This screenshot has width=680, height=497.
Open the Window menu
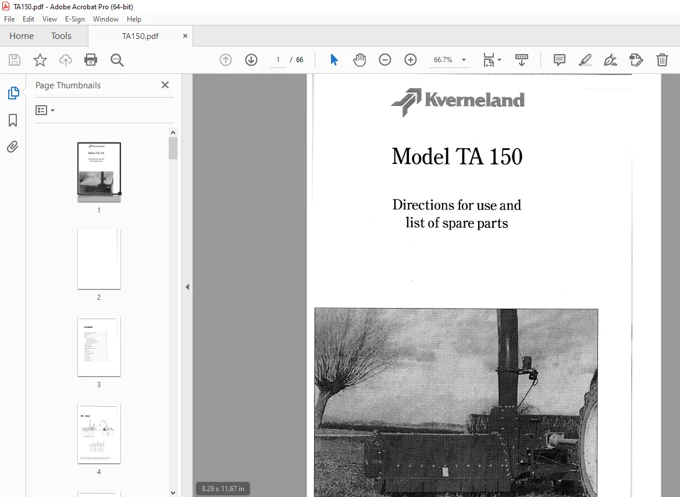tap(105, 19)
